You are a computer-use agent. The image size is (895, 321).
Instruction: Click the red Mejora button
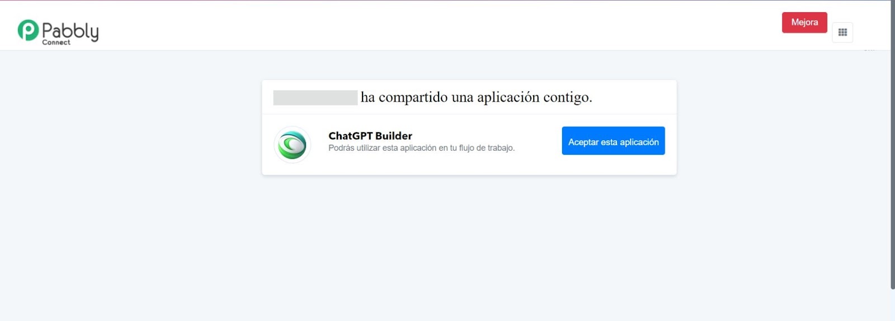coord(804,22)
